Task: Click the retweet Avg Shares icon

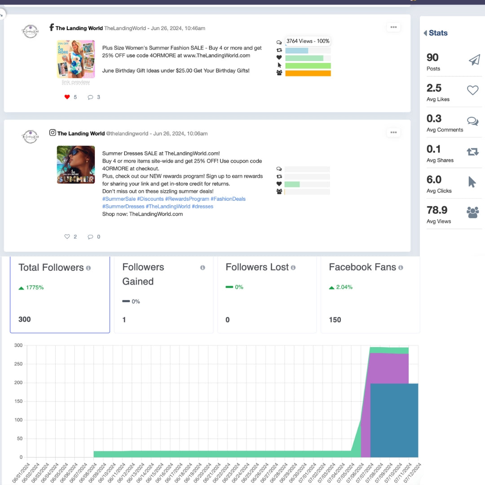Action: tap(472, 152)
